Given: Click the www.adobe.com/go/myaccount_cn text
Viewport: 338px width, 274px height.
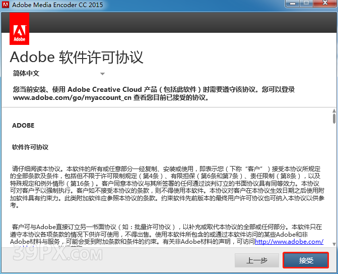Looking at the screenshot, I should [x=72, y=97].
